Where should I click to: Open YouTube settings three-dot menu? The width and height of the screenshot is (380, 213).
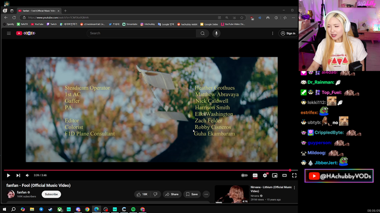273,33
